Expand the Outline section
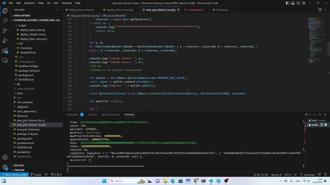Image resolution: width=330 pixels, height=185 pixels. pos(36,165)
